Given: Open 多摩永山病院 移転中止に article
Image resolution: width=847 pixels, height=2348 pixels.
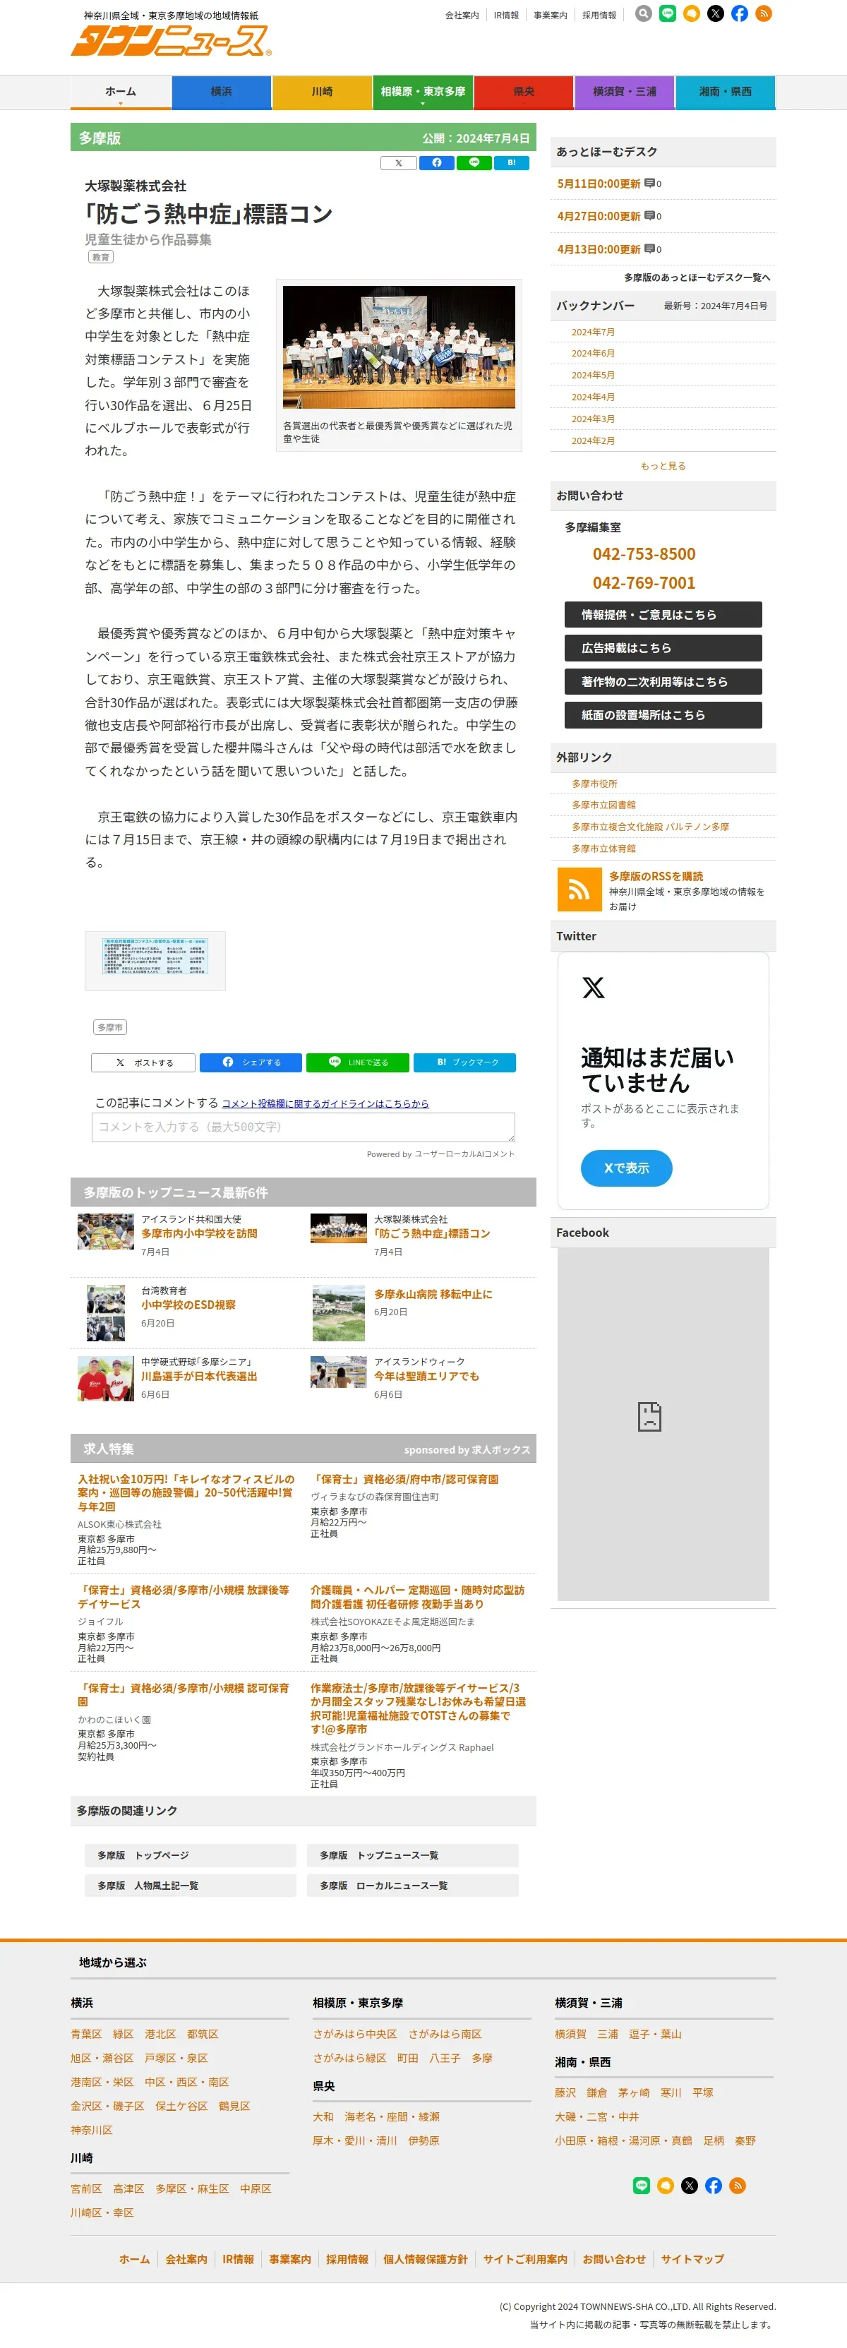Looking at the screenshot, I should [x=433, y=1295].
